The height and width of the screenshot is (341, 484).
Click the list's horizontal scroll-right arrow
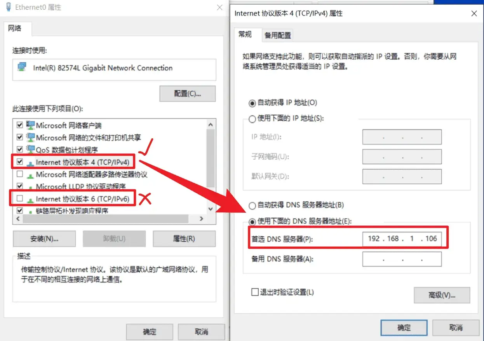(x=201, y=219)
